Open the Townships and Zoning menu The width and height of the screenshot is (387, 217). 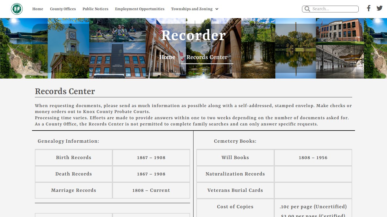[x=192, y=9]
